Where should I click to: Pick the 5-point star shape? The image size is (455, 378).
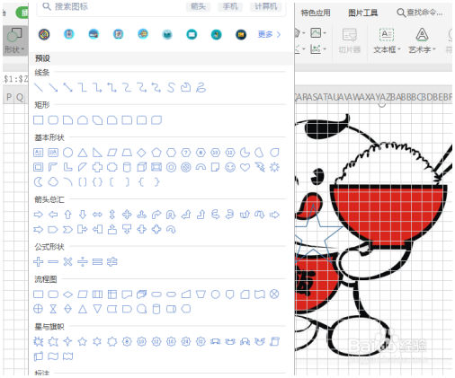click(x=83, y=341)
